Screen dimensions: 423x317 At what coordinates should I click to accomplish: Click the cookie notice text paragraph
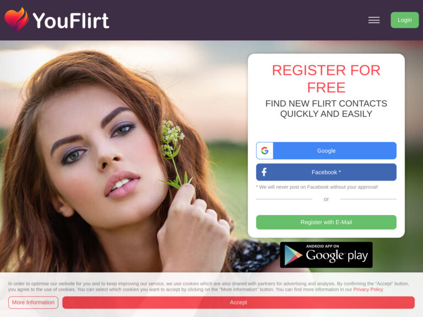[208, 287]
